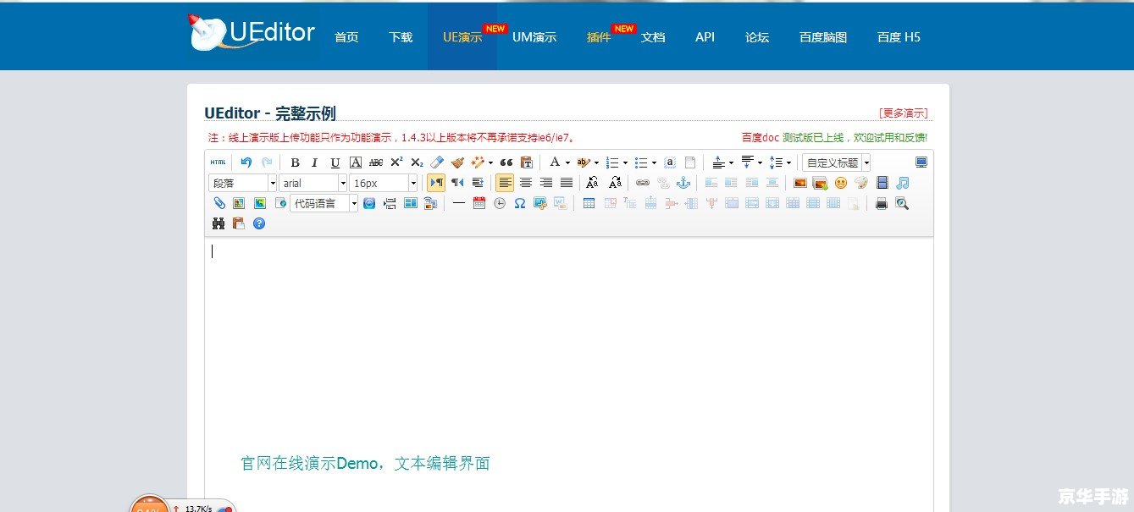Click paste as plain text icon

(527, 162)
